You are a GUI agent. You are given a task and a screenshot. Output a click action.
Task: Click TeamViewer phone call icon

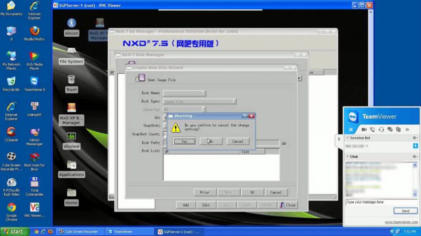(373, 130)
